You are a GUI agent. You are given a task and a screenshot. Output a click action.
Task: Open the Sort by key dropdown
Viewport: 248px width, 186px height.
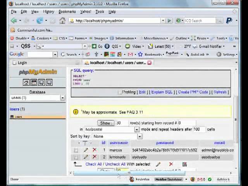click(117, 136)
